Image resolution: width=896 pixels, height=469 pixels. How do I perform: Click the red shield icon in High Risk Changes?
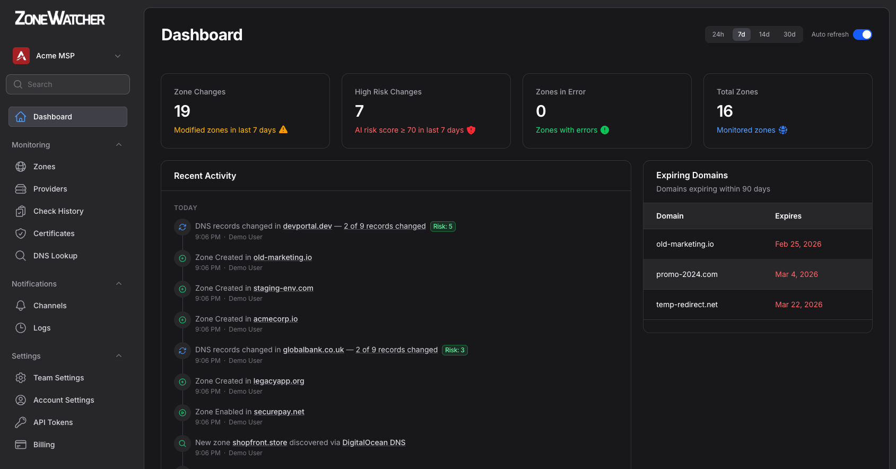click(471, 130)
